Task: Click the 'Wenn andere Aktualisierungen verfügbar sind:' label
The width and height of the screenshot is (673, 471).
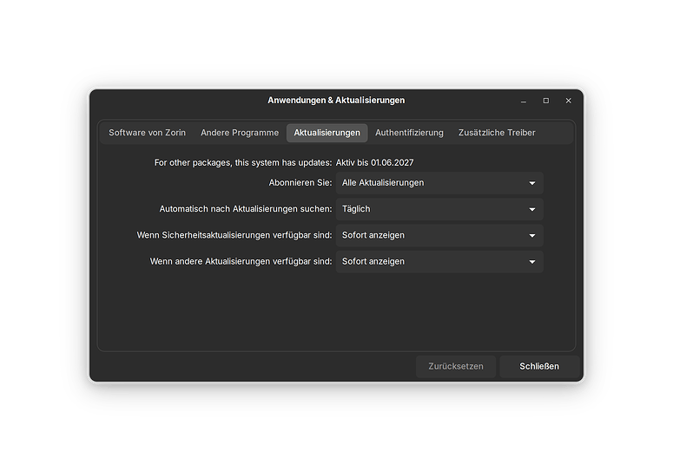Action: 241,261
